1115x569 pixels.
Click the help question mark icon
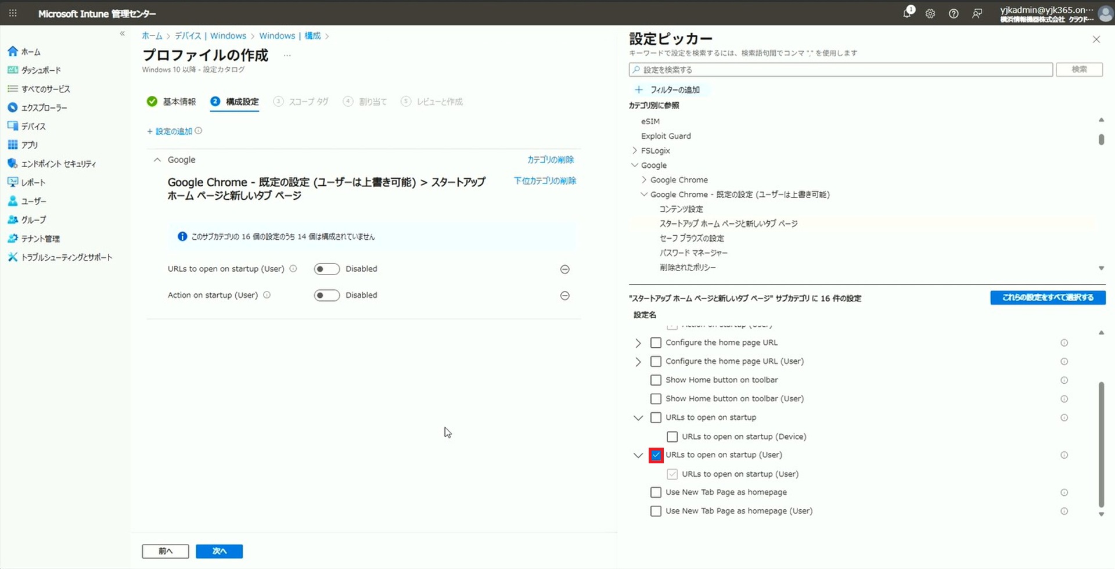point(954,13)
